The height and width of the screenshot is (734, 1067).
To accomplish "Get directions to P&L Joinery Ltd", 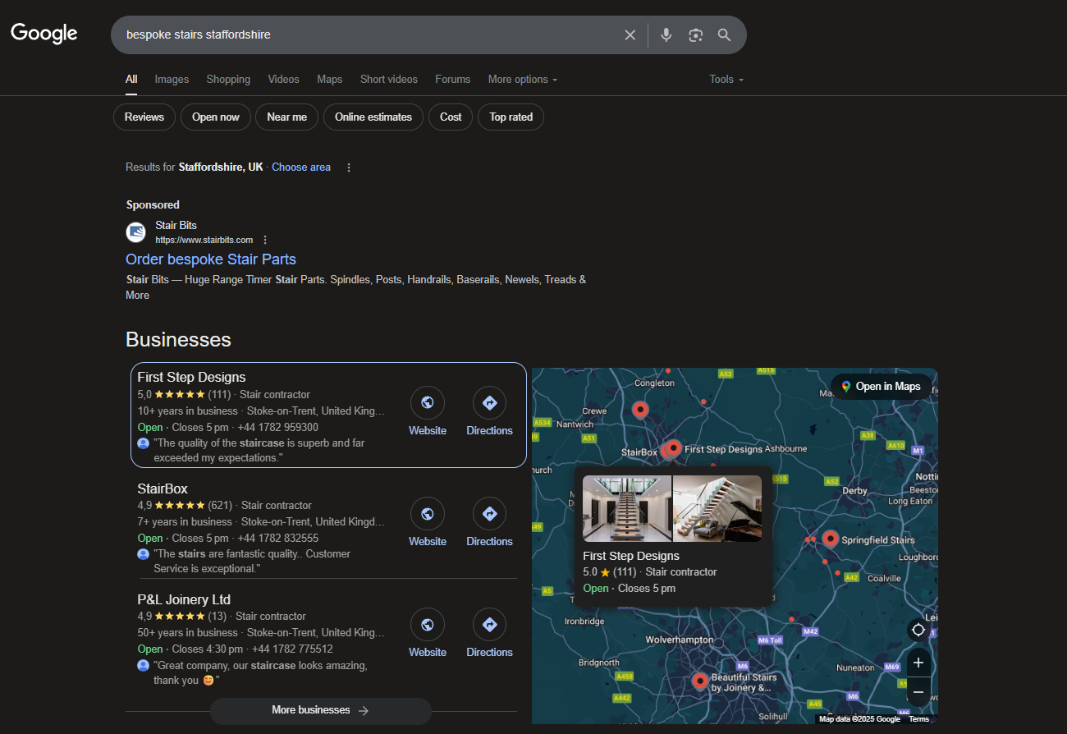I will tap(490, 625).
